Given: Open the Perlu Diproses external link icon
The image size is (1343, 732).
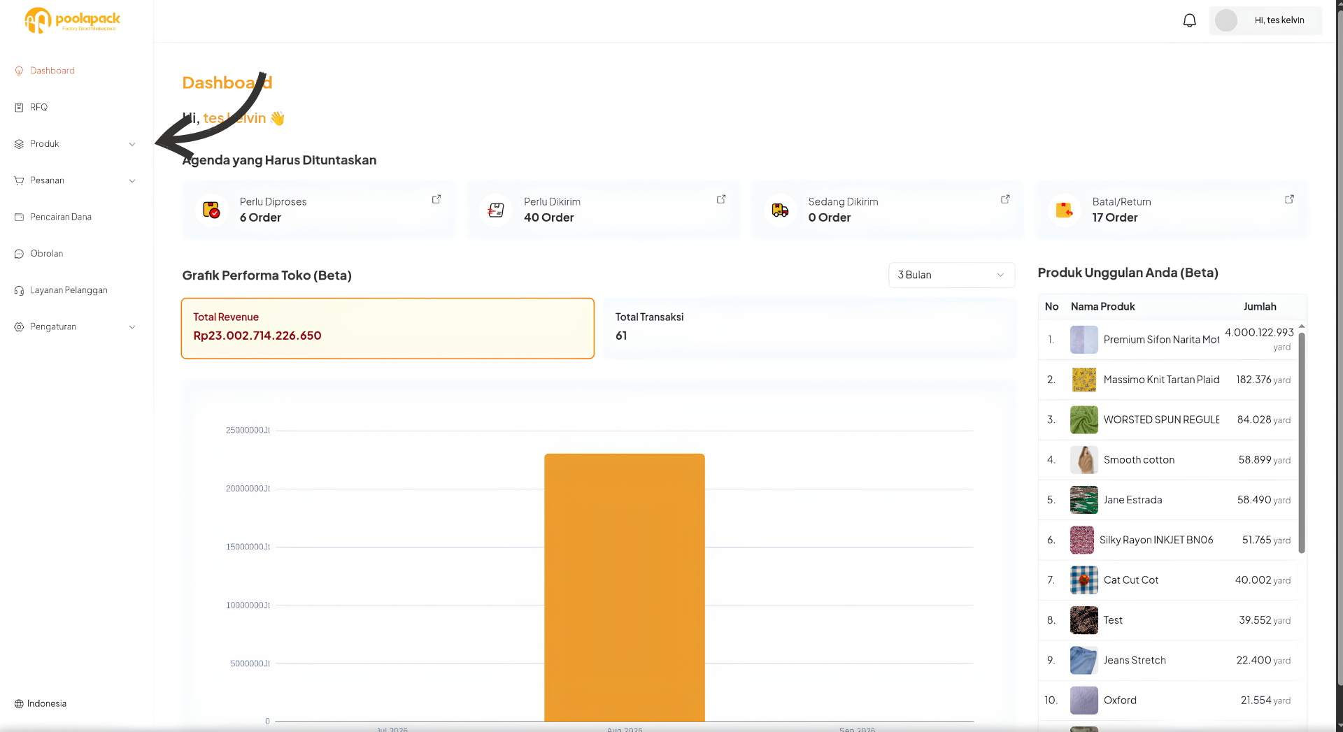Looking at the screenshot, I should 436,199.
